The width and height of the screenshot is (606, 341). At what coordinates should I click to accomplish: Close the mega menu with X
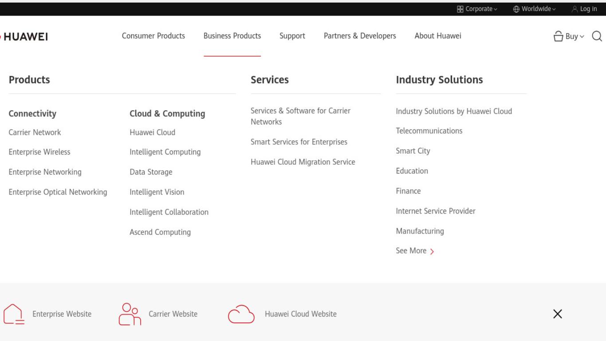[x=558, y=314]
